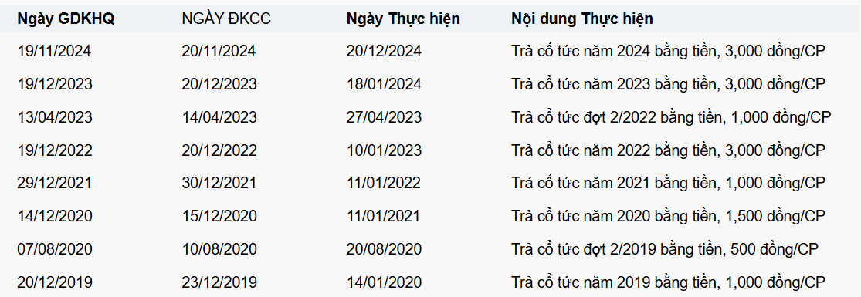Viewport: 861px width, 297px height.
Task: Click the 2019 dividend 1,000 đồng/CP entry
Action: [x=668, y=282]
